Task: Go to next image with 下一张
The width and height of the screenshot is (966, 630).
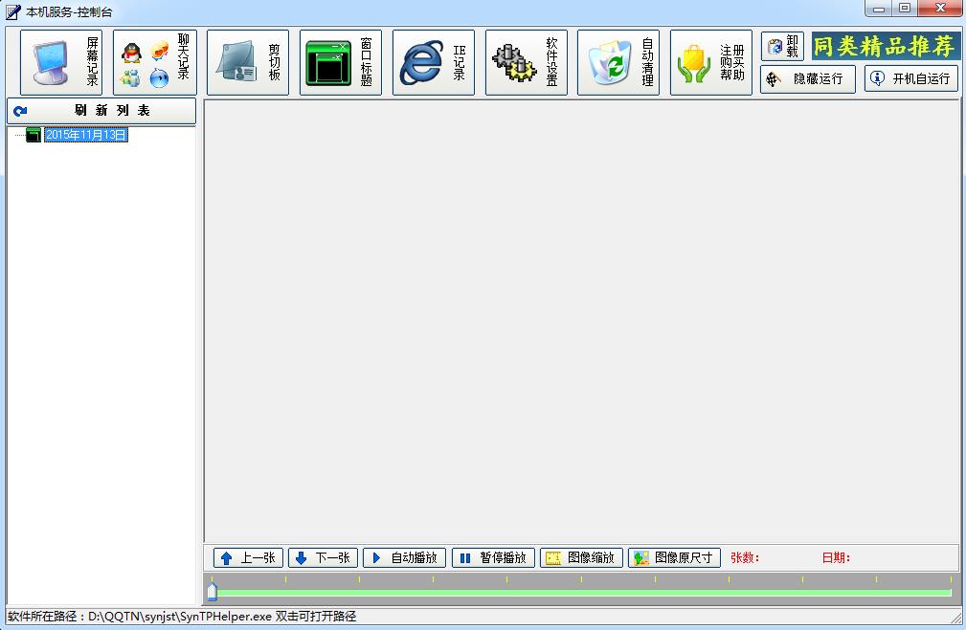Action: tap(323, 558)
